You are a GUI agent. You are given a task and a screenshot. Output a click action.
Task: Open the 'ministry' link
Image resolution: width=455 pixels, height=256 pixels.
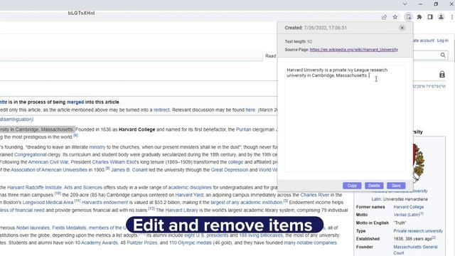click(x=97, y=147)
